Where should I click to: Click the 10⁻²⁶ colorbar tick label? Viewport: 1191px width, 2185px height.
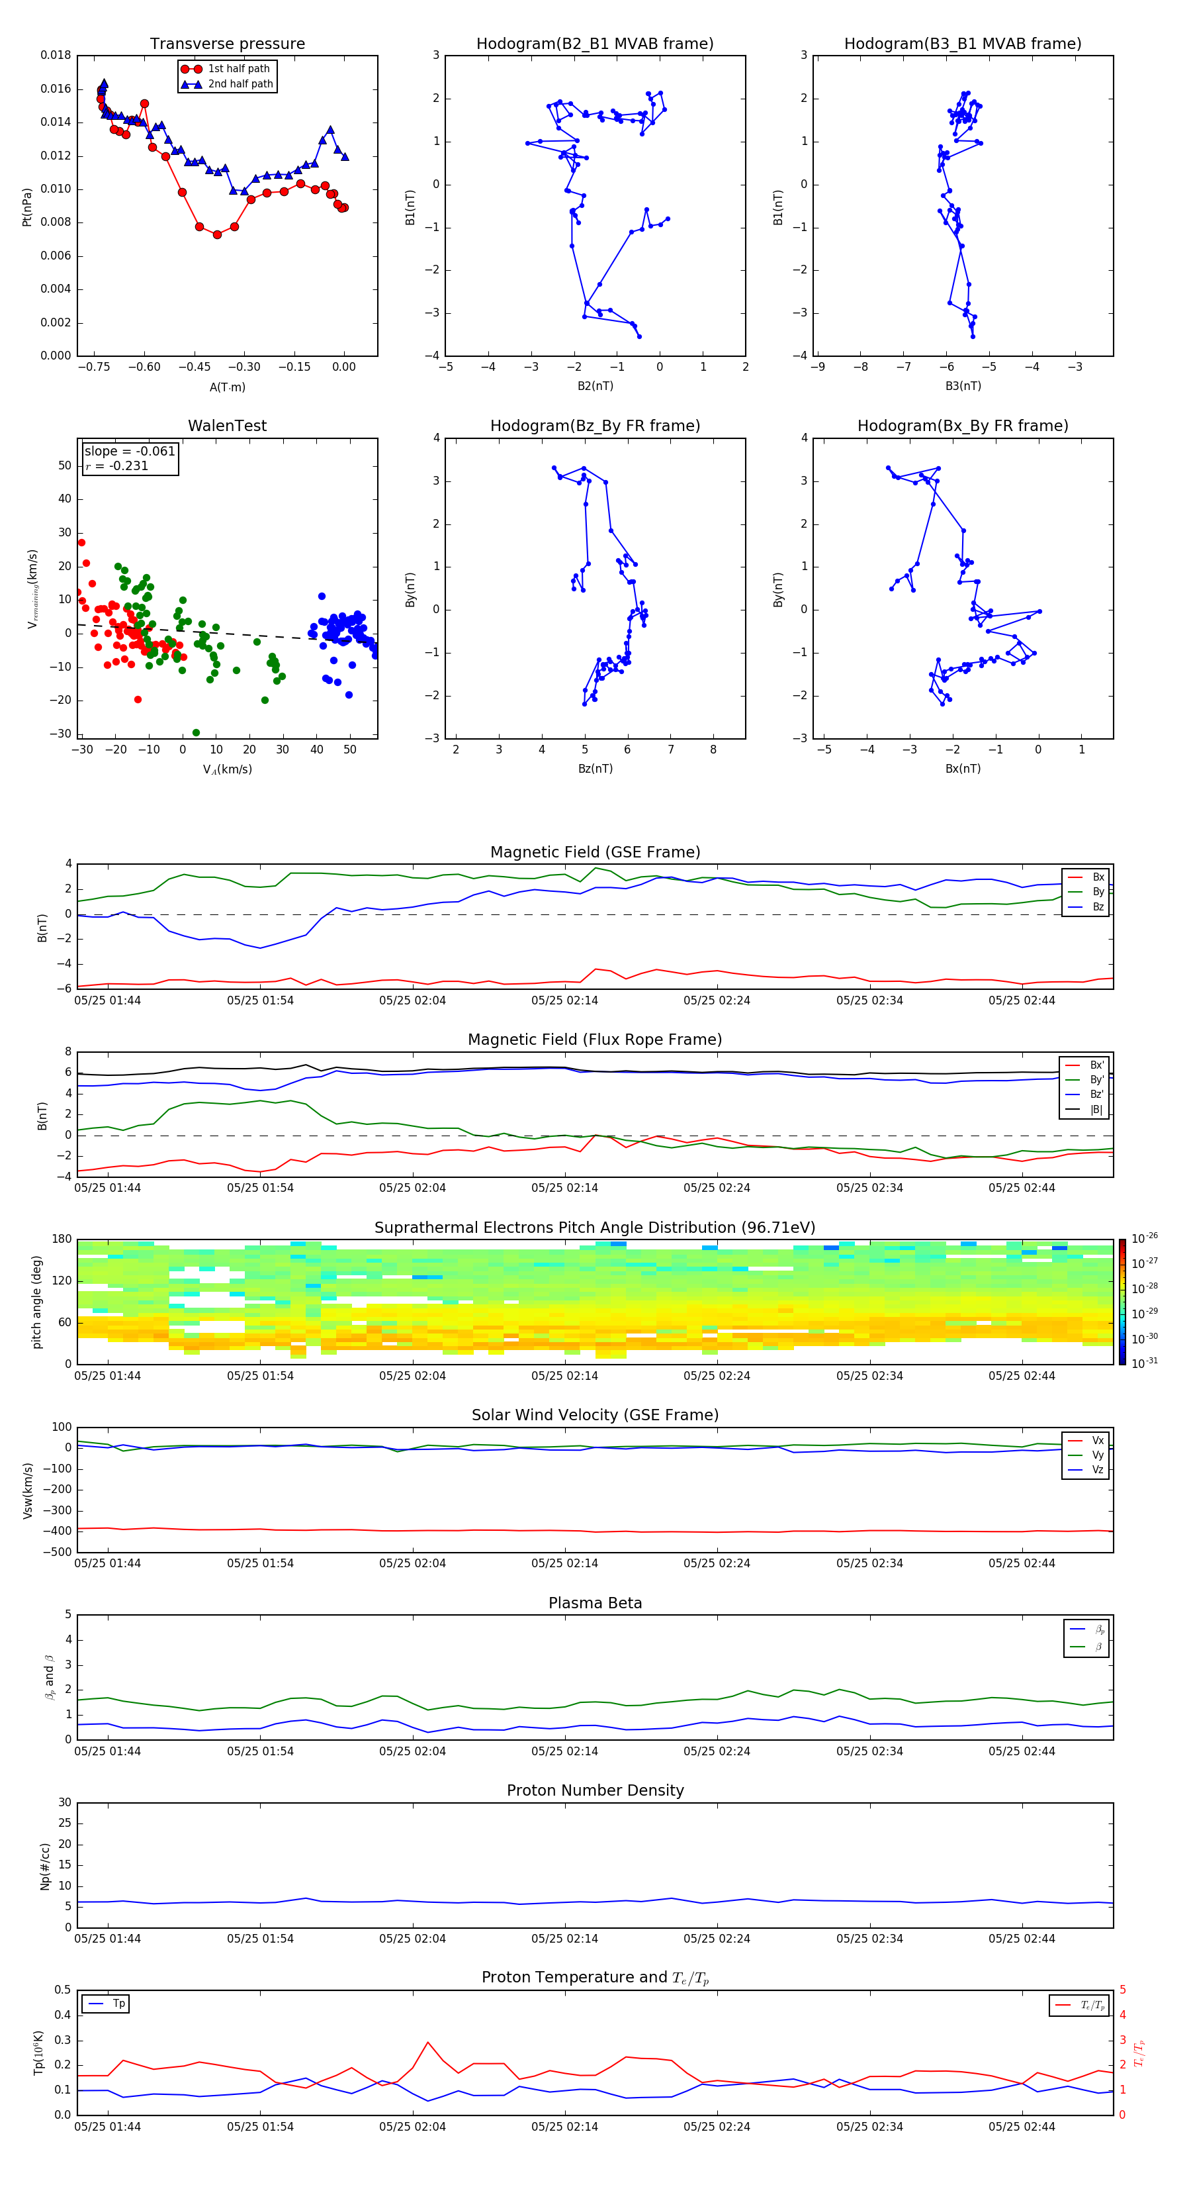[1145, 1238]
